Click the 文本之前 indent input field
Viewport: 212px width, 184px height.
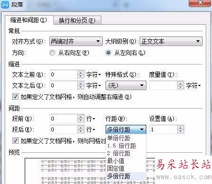tap(64, 74)
